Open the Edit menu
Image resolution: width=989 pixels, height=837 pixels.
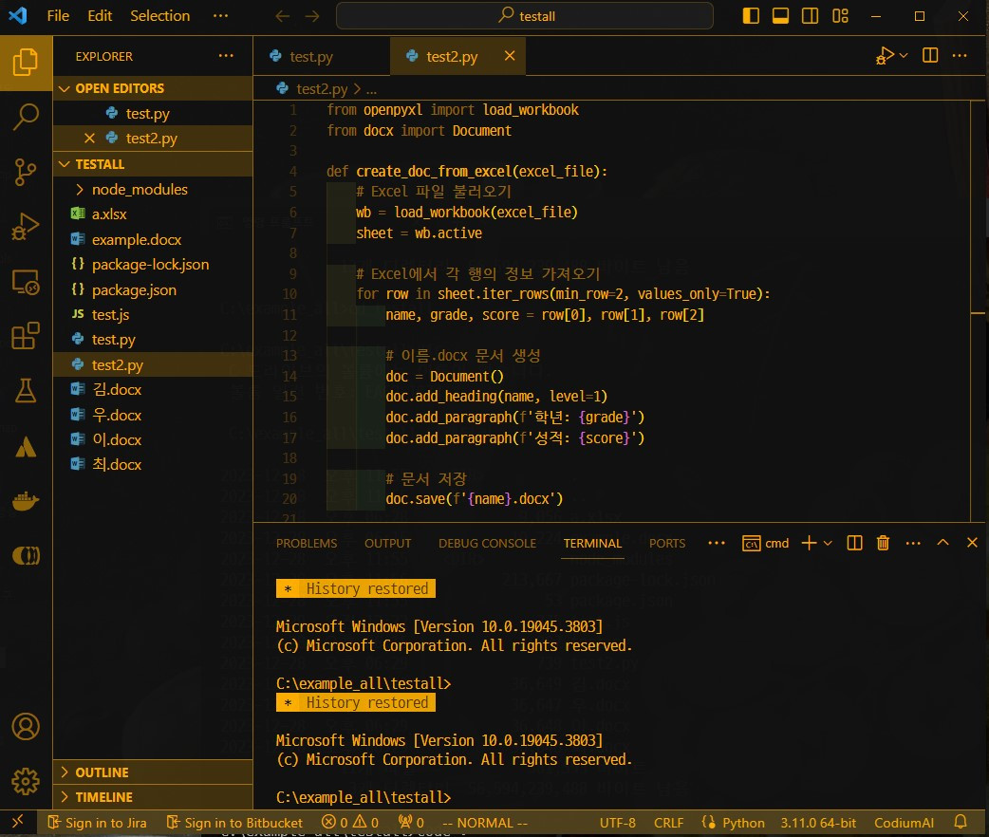click(100, 16)
